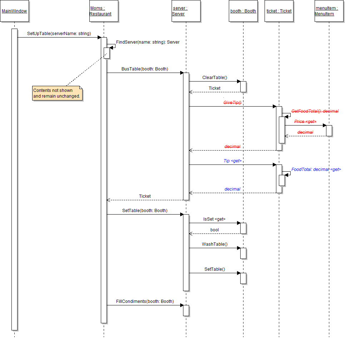
Task: Select the blue FoodTotal: decimal <get> label
Action: tap(316, 169)
